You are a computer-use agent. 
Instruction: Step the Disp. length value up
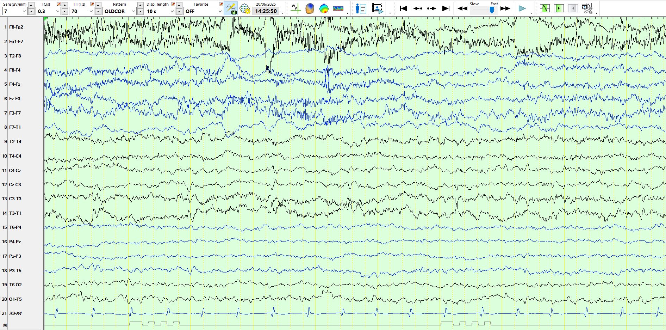(179, 5)
